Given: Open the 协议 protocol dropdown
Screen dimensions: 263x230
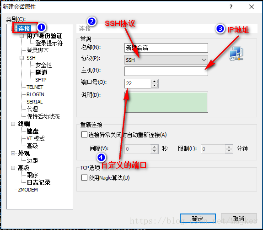Looking at the screenshot, I should 166,60.
